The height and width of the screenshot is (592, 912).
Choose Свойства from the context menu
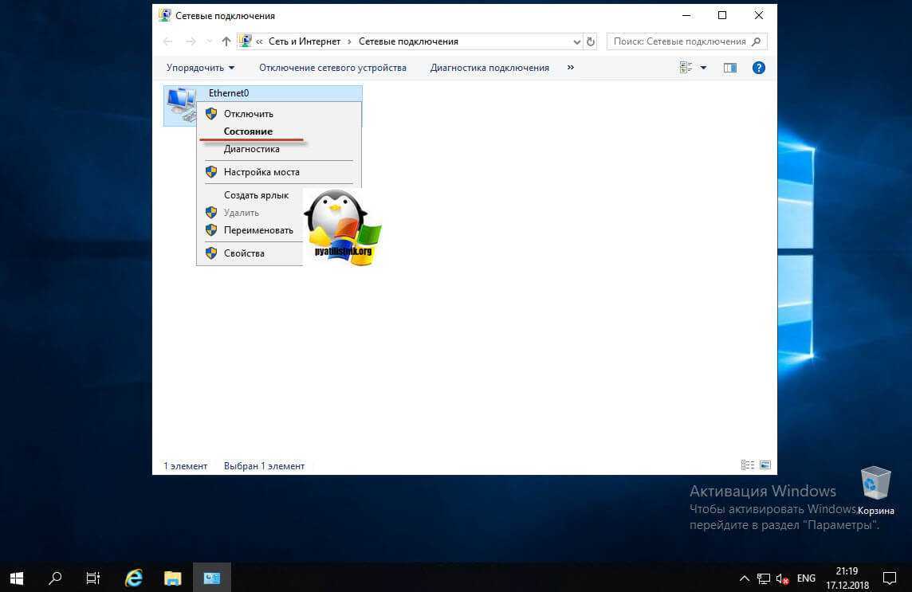(244, 253)
